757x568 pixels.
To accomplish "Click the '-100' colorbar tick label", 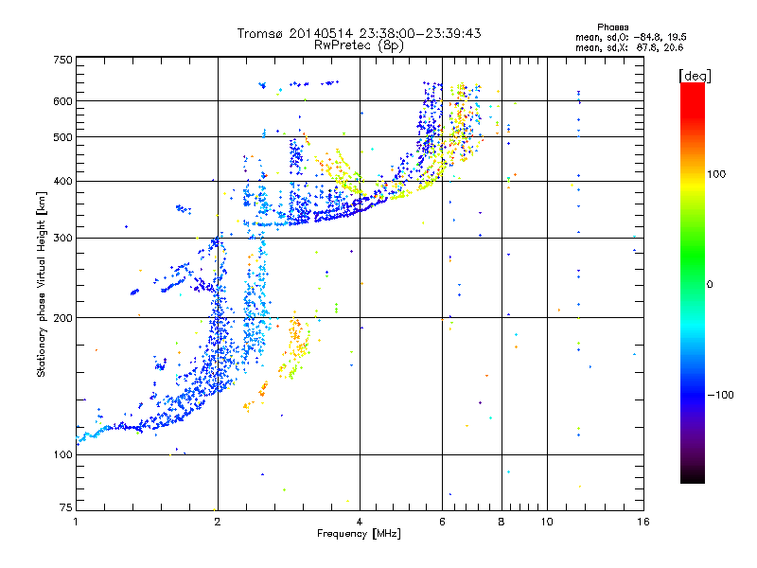I will pyautogui.click(x=720, y=395).
